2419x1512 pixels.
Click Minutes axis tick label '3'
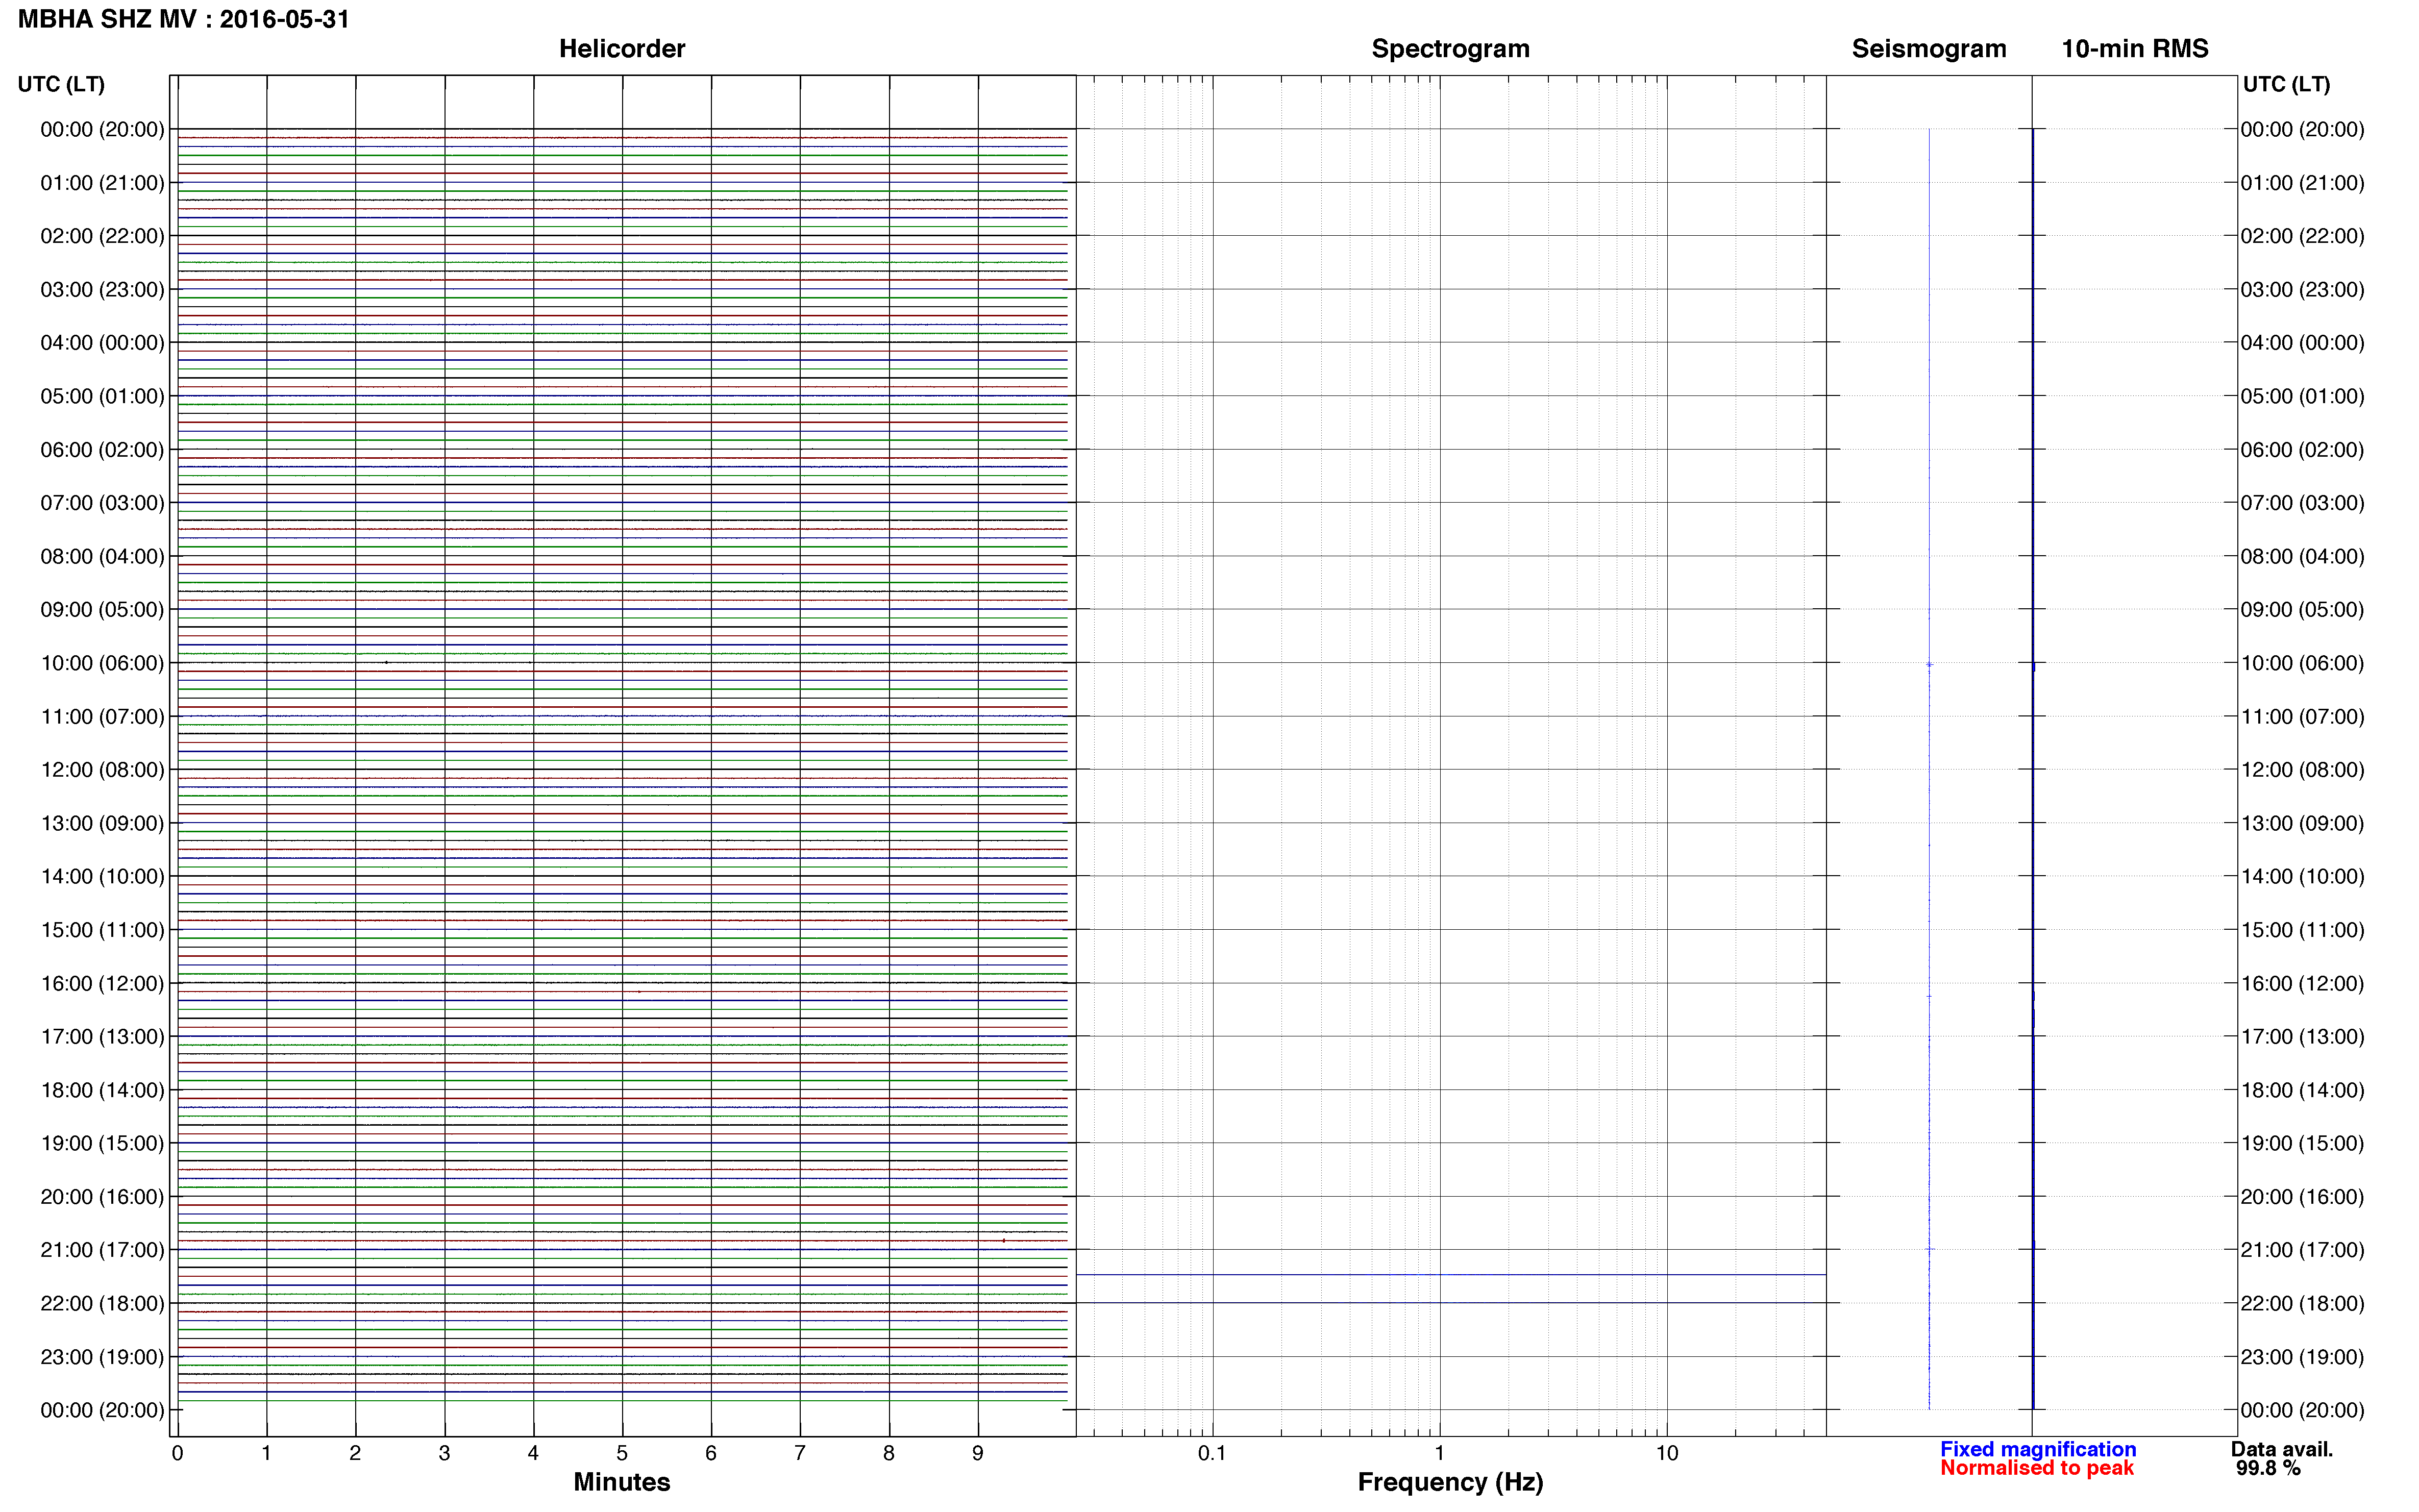click(444, 1453)
